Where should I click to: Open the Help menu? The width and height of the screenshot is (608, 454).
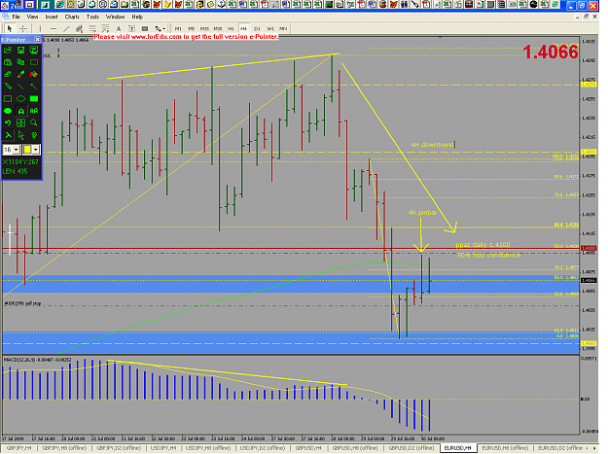click(137, 17)
